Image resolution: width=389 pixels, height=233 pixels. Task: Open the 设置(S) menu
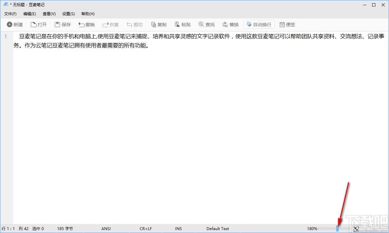[x=69, y=14]
